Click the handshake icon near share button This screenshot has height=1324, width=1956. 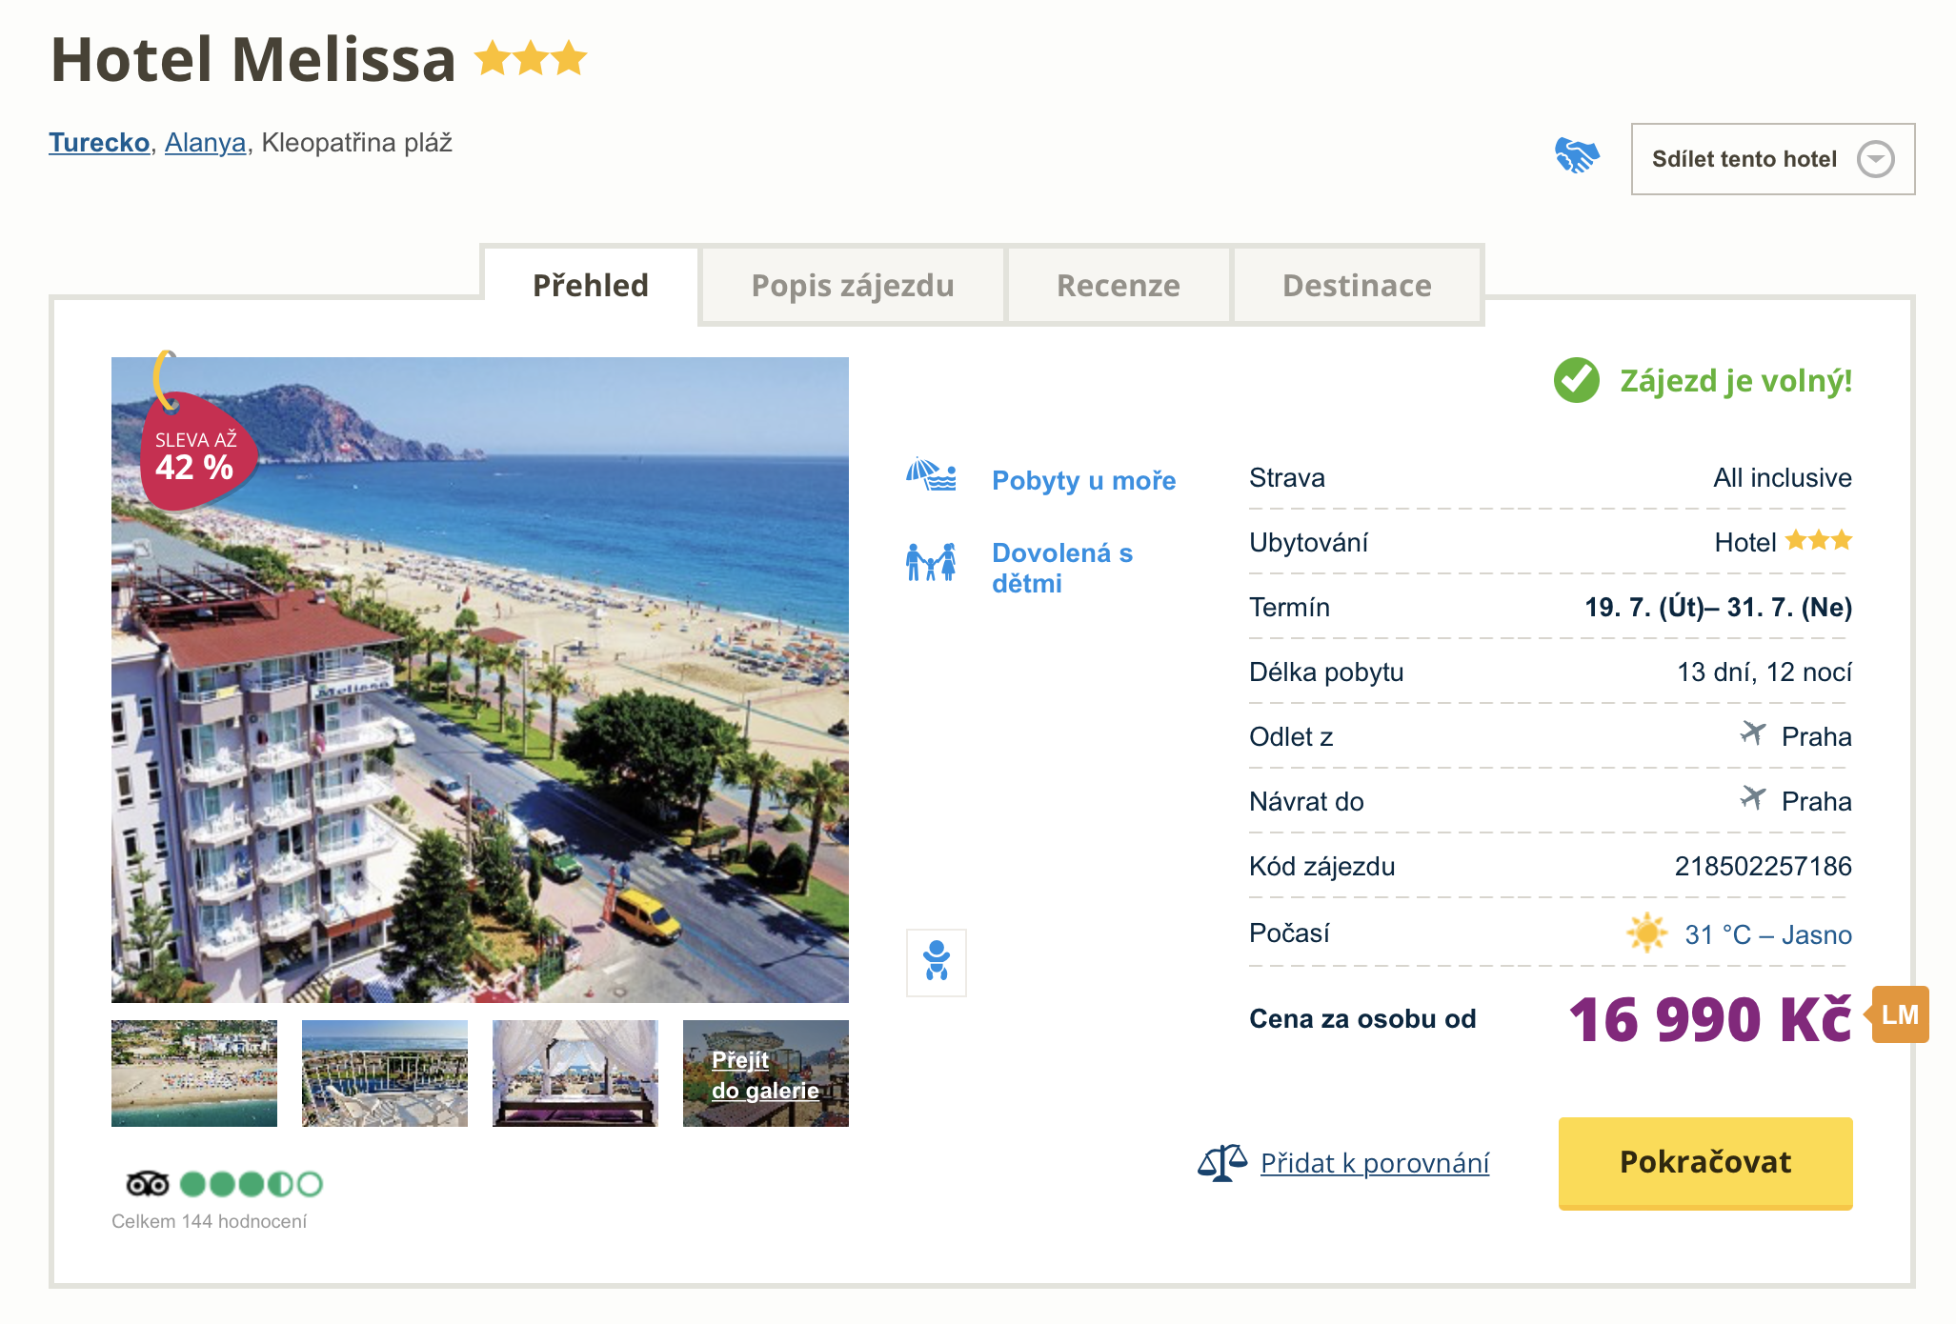coord(1577,155)
